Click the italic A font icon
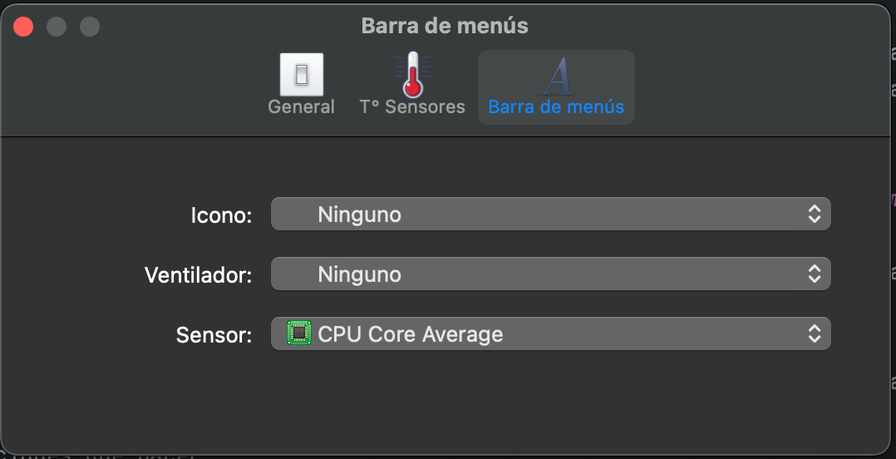The image size is (896, 459). [557, 76]
